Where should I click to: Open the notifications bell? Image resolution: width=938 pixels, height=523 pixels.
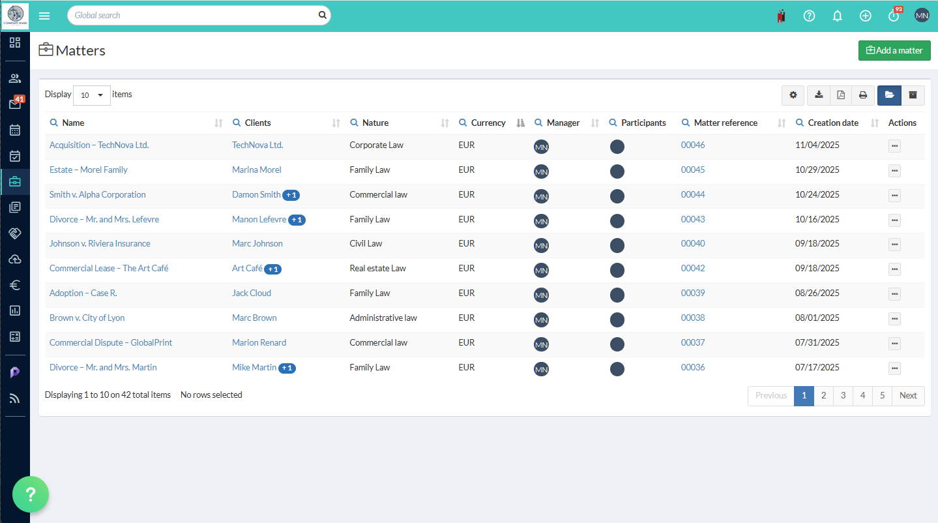coord(837,15)
